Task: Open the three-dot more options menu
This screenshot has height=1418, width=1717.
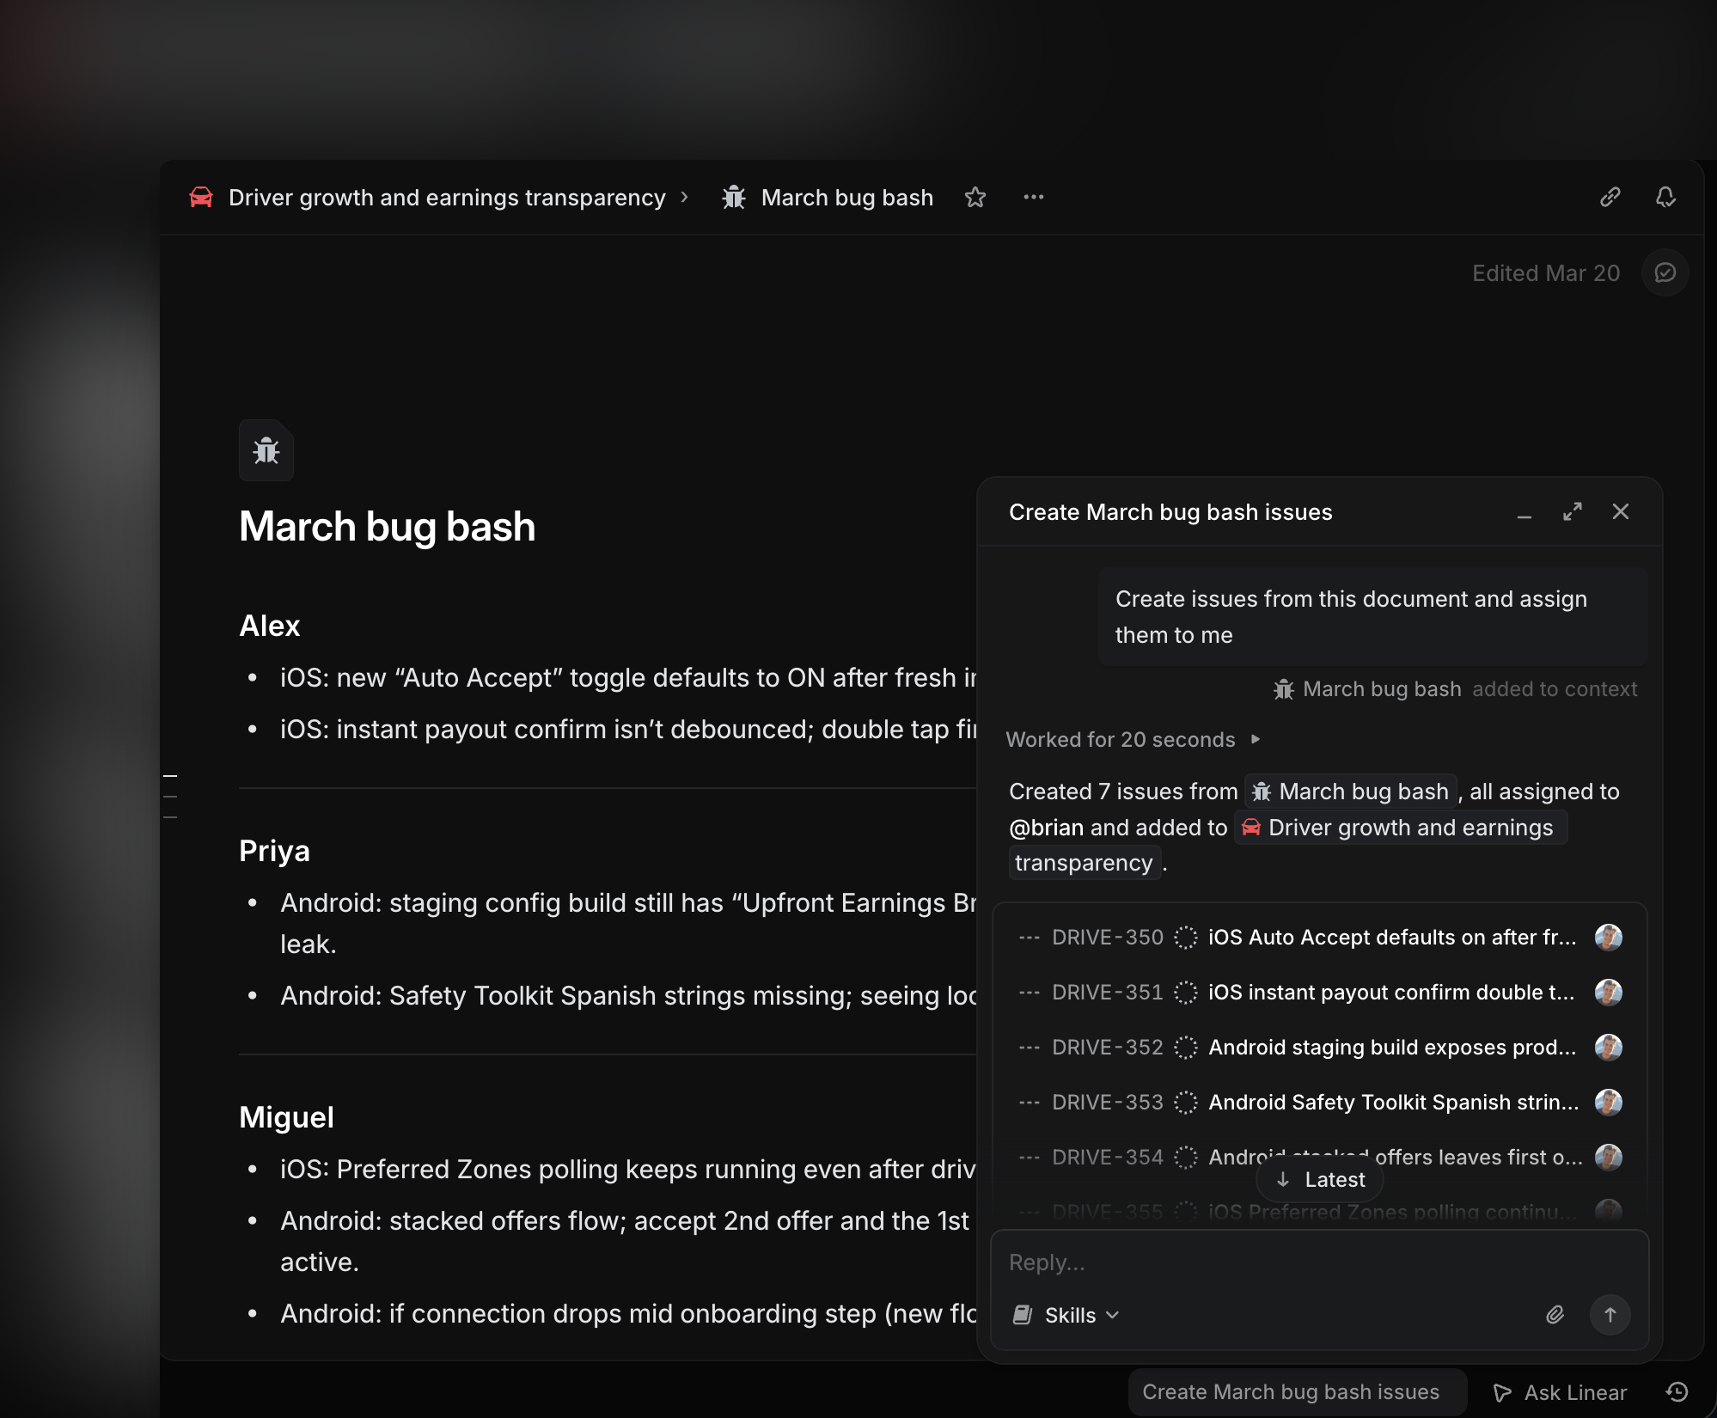Action: click(1033, 198)
